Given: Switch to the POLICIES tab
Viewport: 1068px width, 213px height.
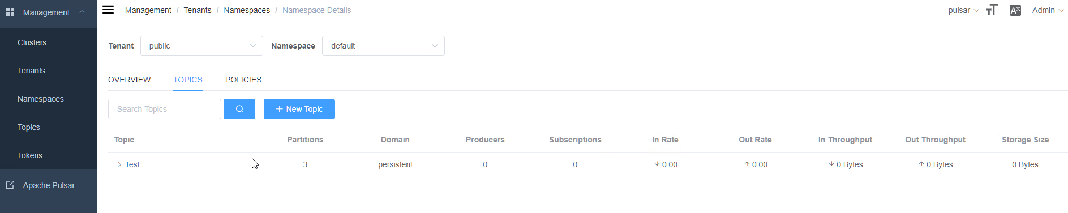Looking at the screenshot, I should pos(243,80).
